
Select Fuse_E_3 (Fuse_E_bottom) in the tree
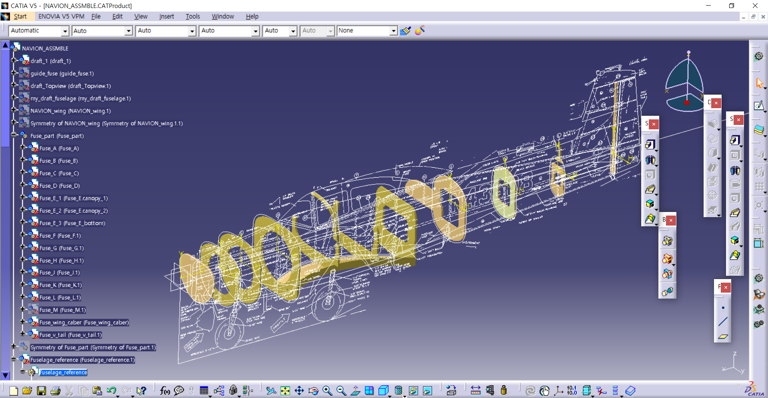(x=72, y=223)
